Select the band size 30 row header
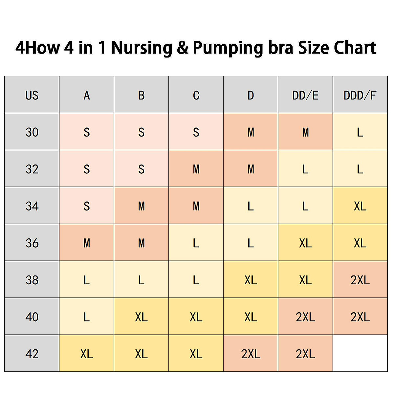 point(32,132)
